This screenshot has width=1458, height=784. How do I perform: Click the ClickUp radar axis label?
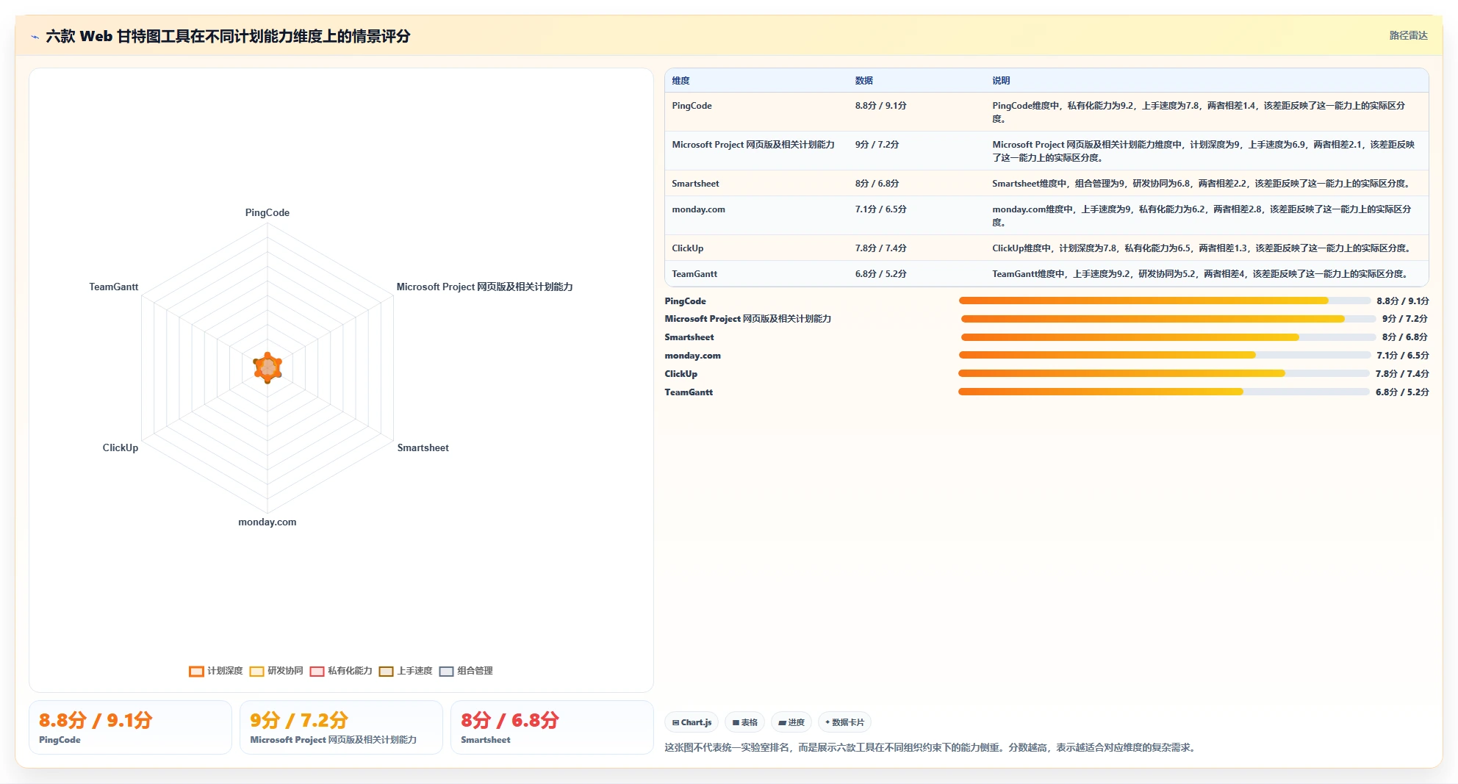tap(121, 447)
